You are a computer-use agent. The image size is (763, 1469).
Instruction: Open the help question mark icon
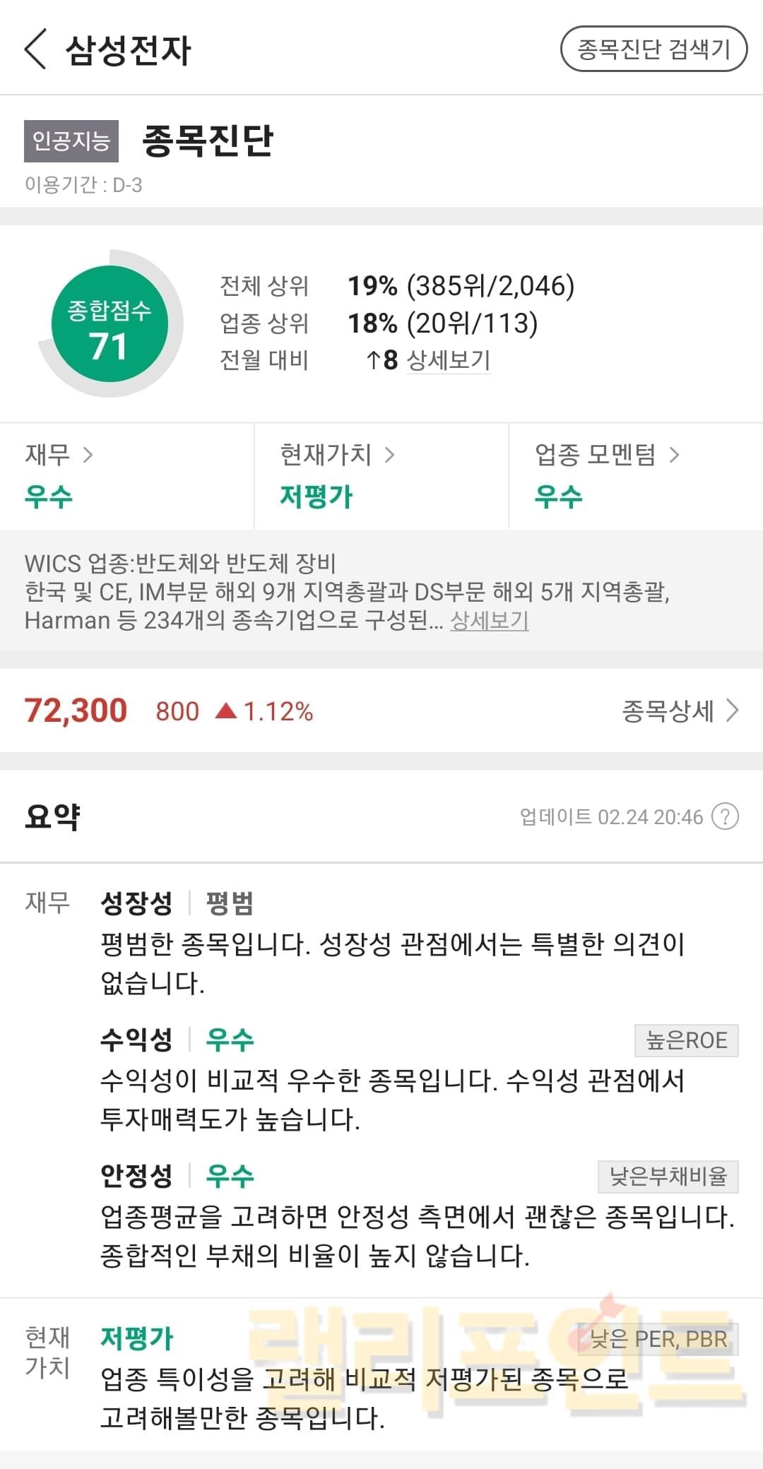click(725, 816)
